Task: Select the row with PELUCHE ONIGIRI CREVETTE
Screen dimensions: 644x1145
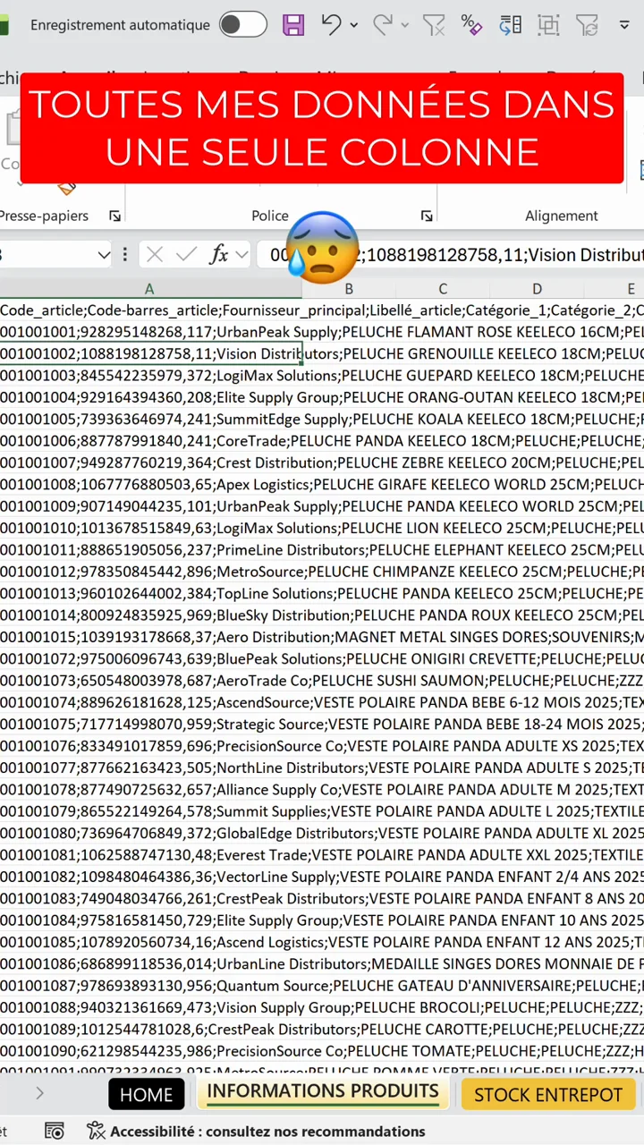Action: 322,658
